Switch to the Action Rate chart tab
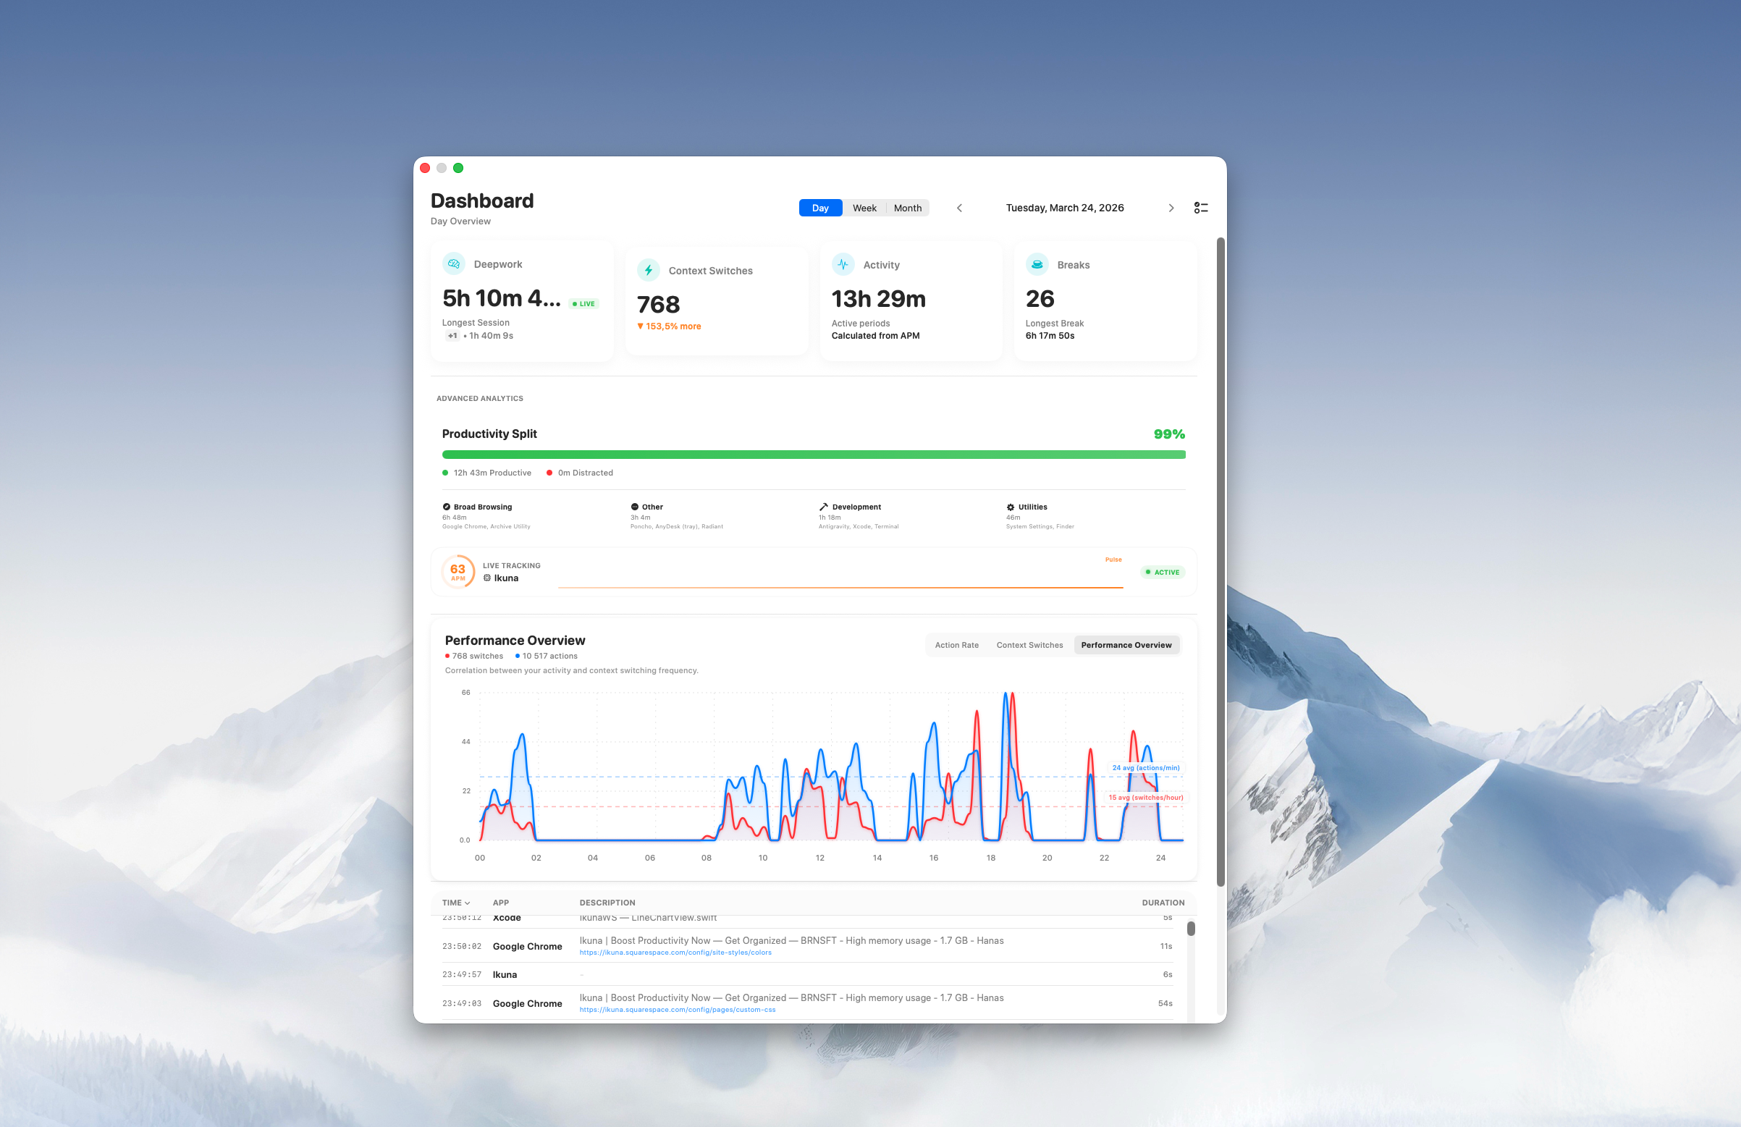Viewport: 1741px width, 1127px height. 956,645
